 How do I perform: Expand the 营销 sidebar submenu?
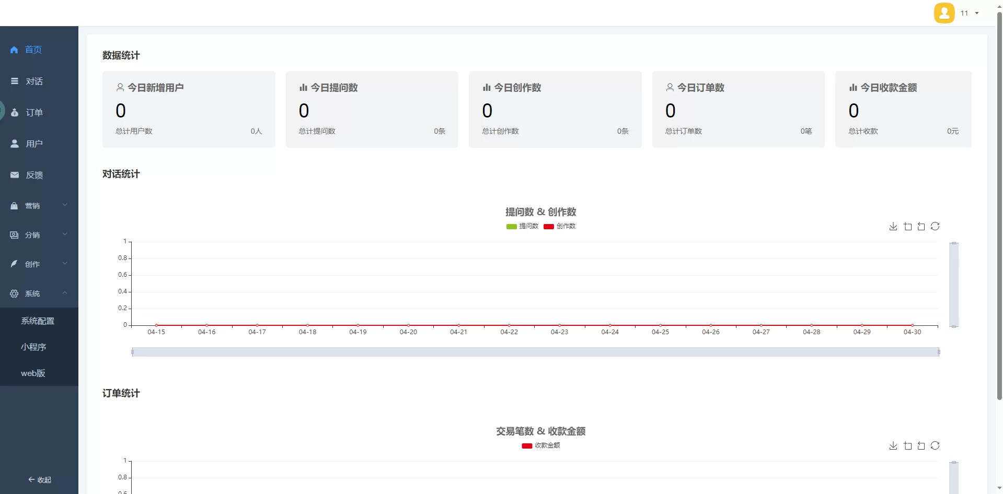pyautogui.click(x=39, y=205)
